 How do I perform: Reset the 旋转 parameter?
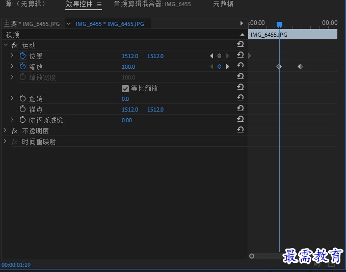pos(241,97)
